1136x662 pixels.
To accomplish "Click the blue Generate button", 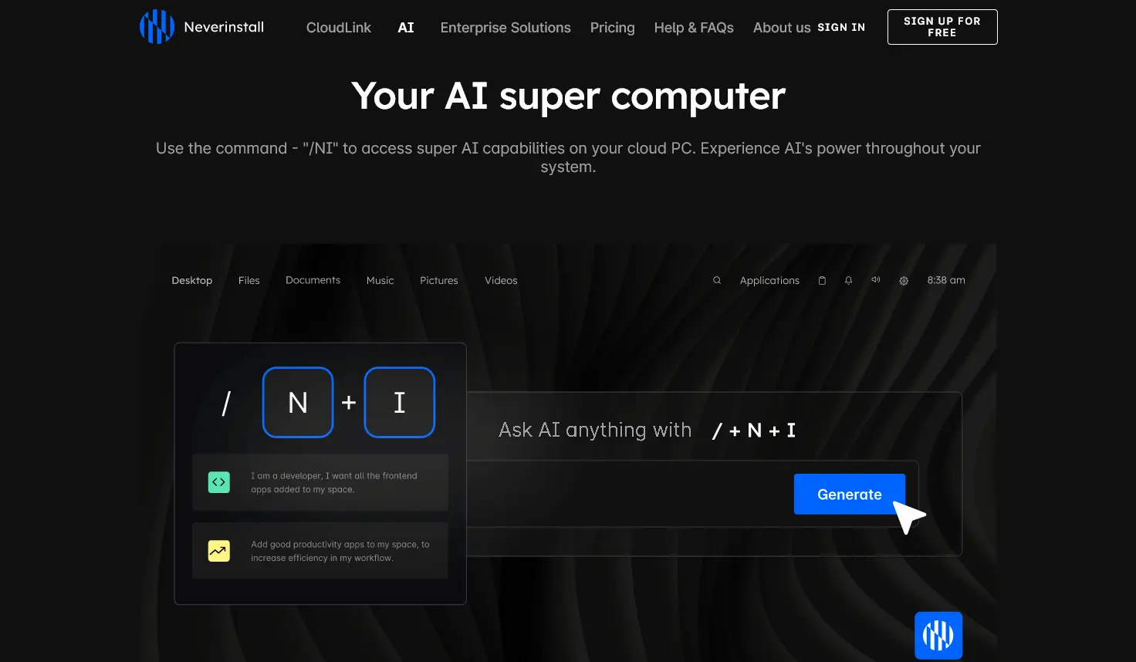I will click(850, 494).
